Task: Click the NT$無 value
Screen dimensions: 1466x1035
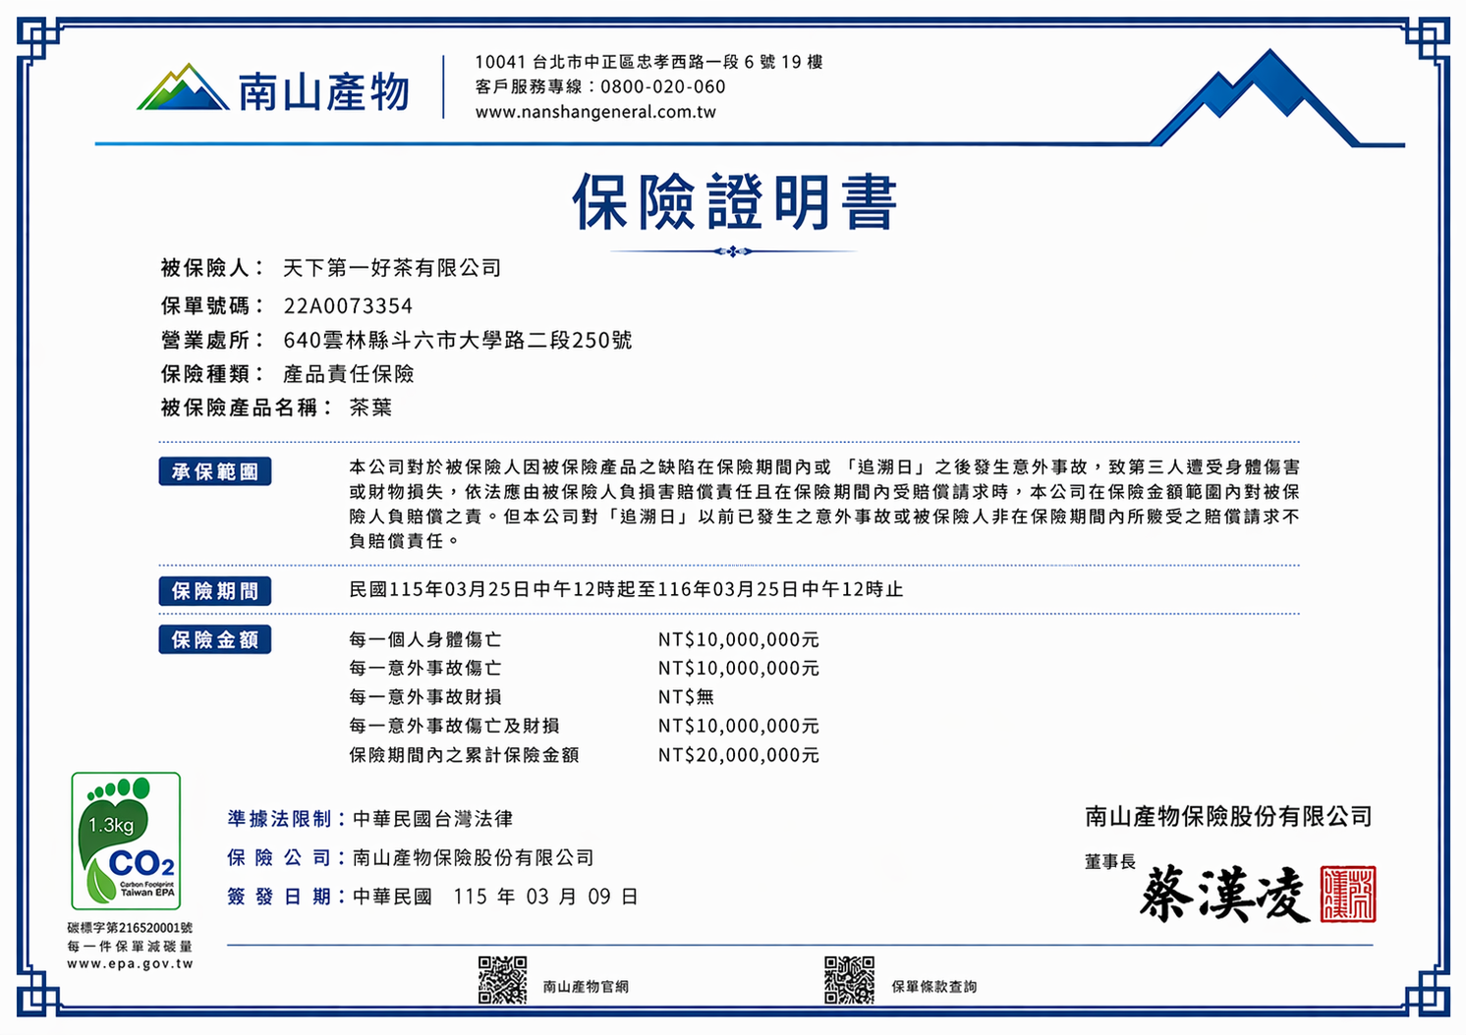Action: (686, 697)
